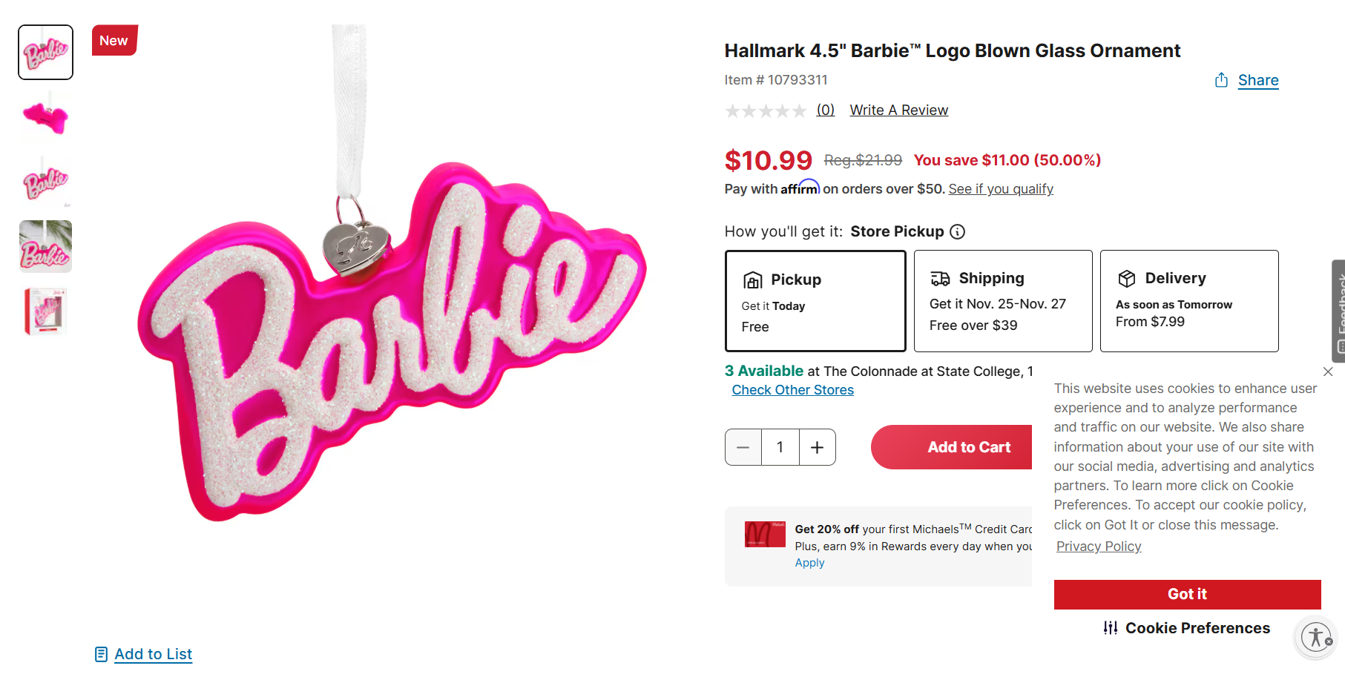
Task: Open the accessibility options icon
Action: 1316,637
